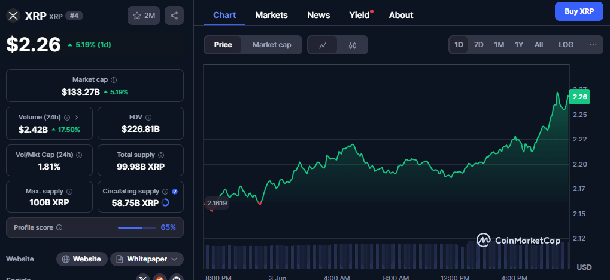This screenshot has height=280, width=610.
Task: Open info icon beside FDV
Action: tap(148, 117)
